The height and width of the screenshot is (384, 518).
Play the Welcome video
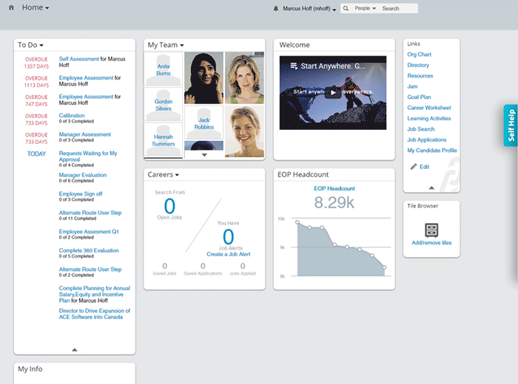pos(333,92)
